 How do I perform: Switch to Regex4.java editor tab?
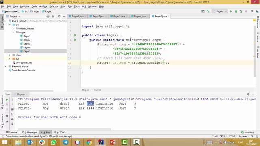[x=140, y=16]
